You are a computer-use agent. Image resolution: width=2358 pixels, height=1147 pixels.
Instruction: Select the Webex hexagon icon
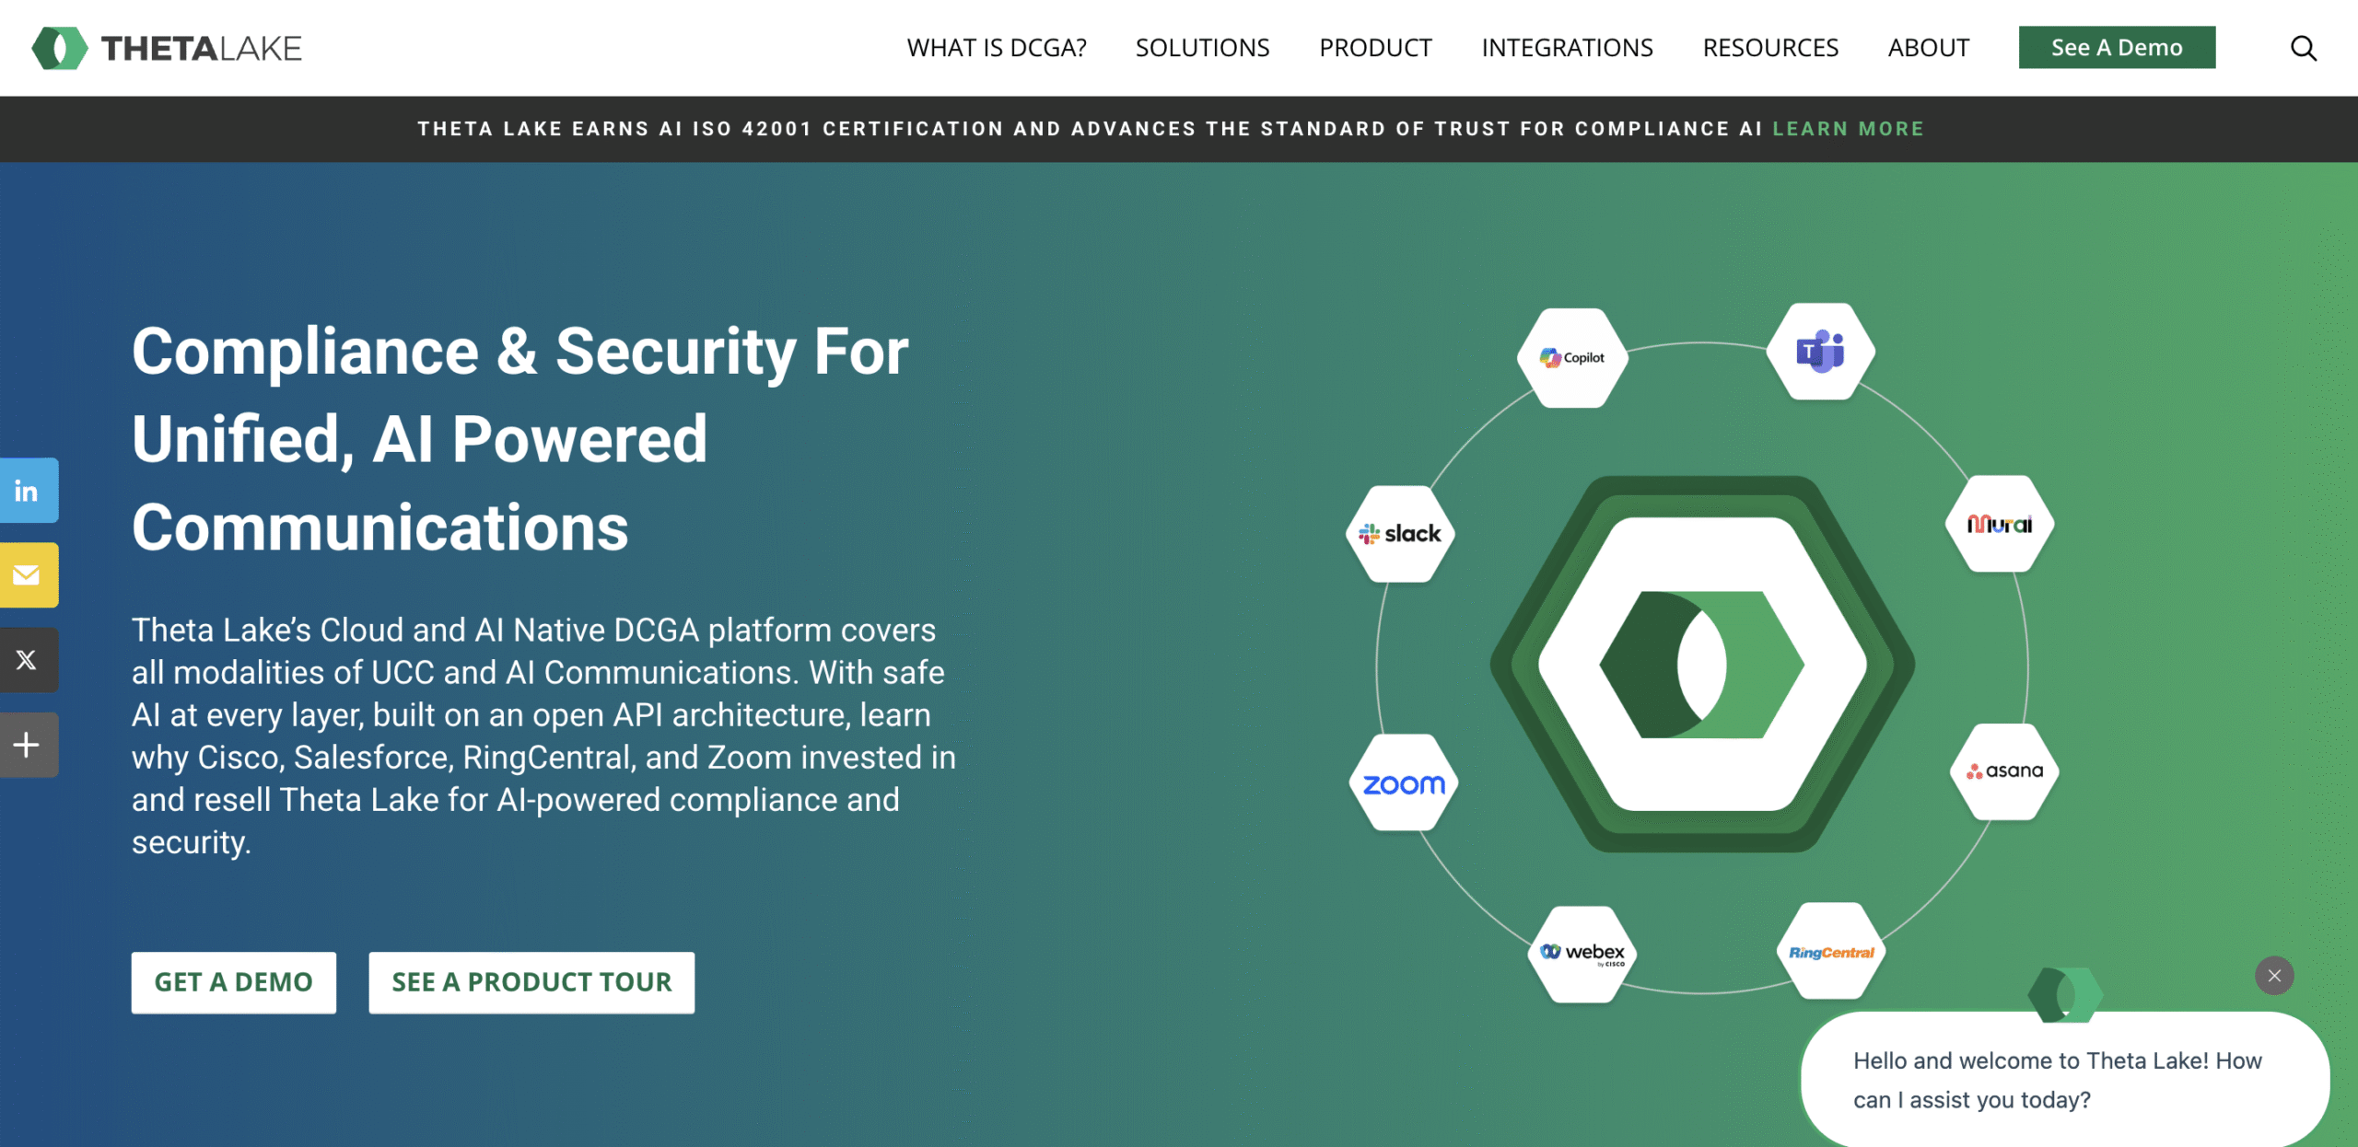(1582, 954)
